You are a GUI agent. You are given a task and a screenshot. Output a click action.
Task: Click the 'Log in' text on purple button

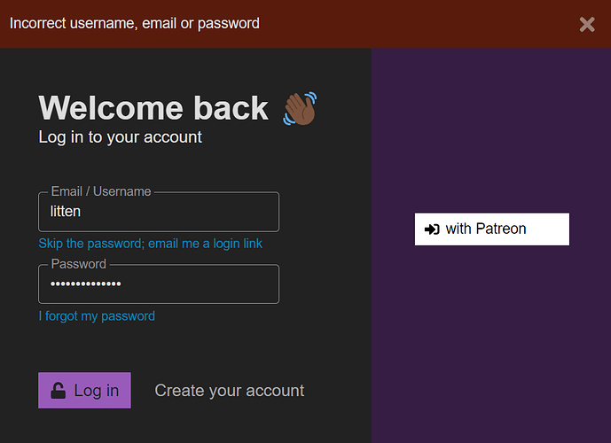click(x=97, y=391)
